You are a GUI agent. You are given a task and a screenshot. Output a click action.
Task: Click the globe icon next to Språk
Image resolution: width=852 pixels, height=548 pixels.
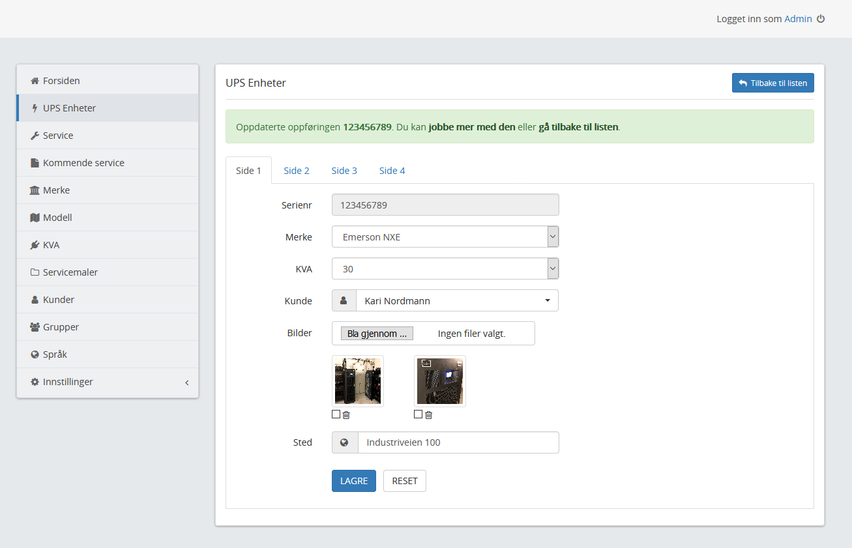point(35,354)
